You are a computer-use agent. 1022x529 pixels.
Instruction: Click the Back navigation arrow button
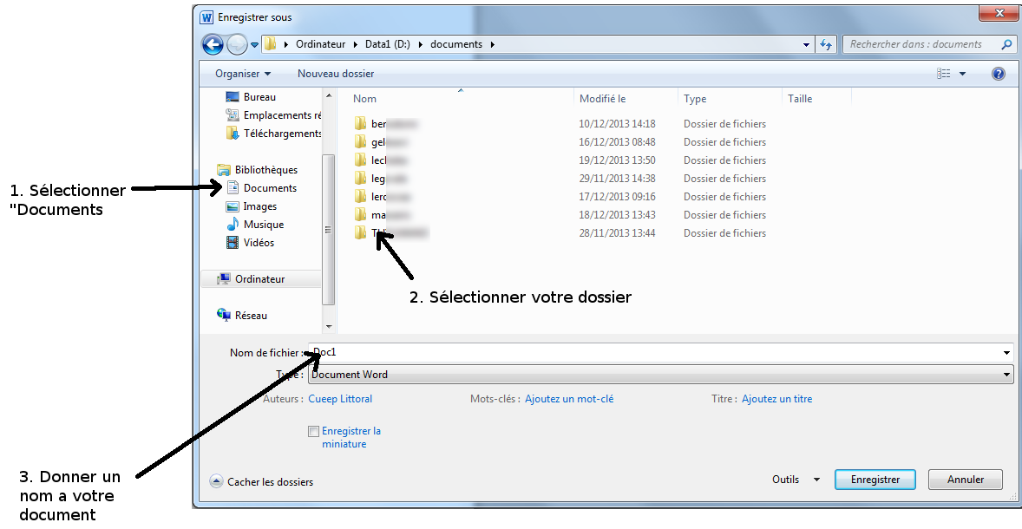click(213, 44)
